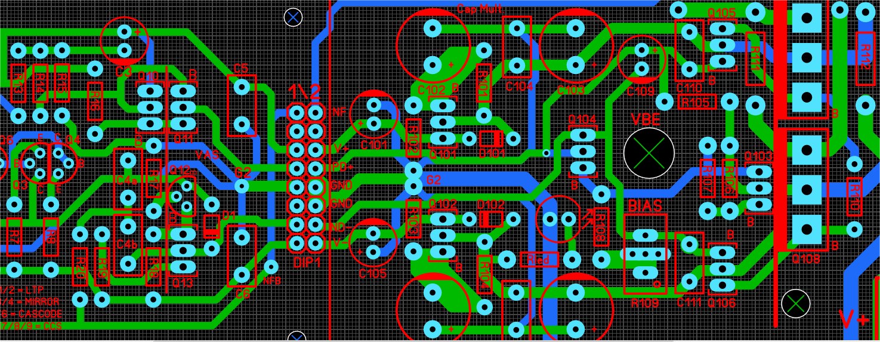Select the BIAS trimmer footprint R109
The height and width of the screenshot is (342, 880).
pos(646,255)
